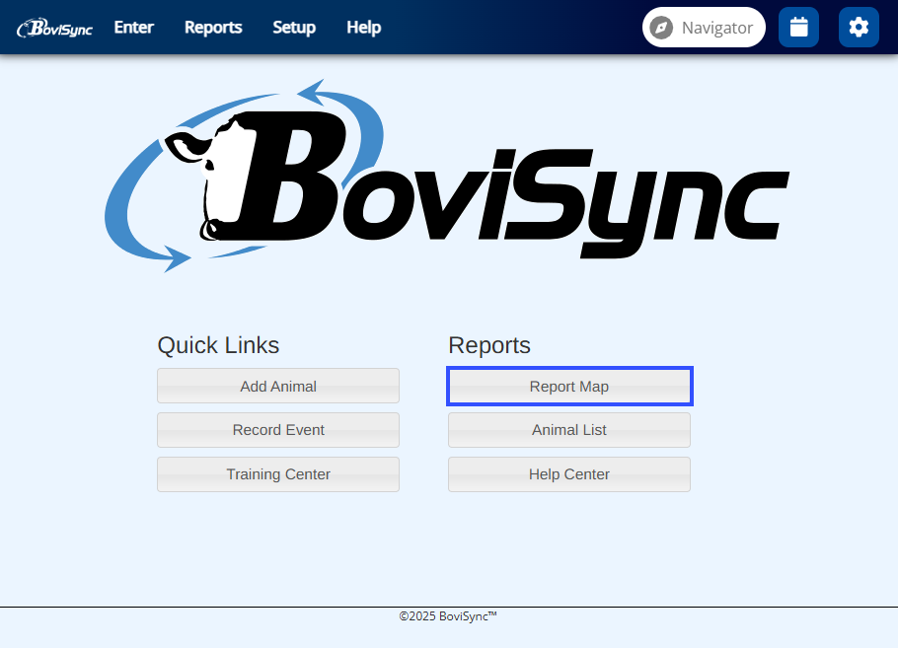The height and width of the screenshot is (648, 898).
Task: Click the Add Animal button
Action: 278,386
